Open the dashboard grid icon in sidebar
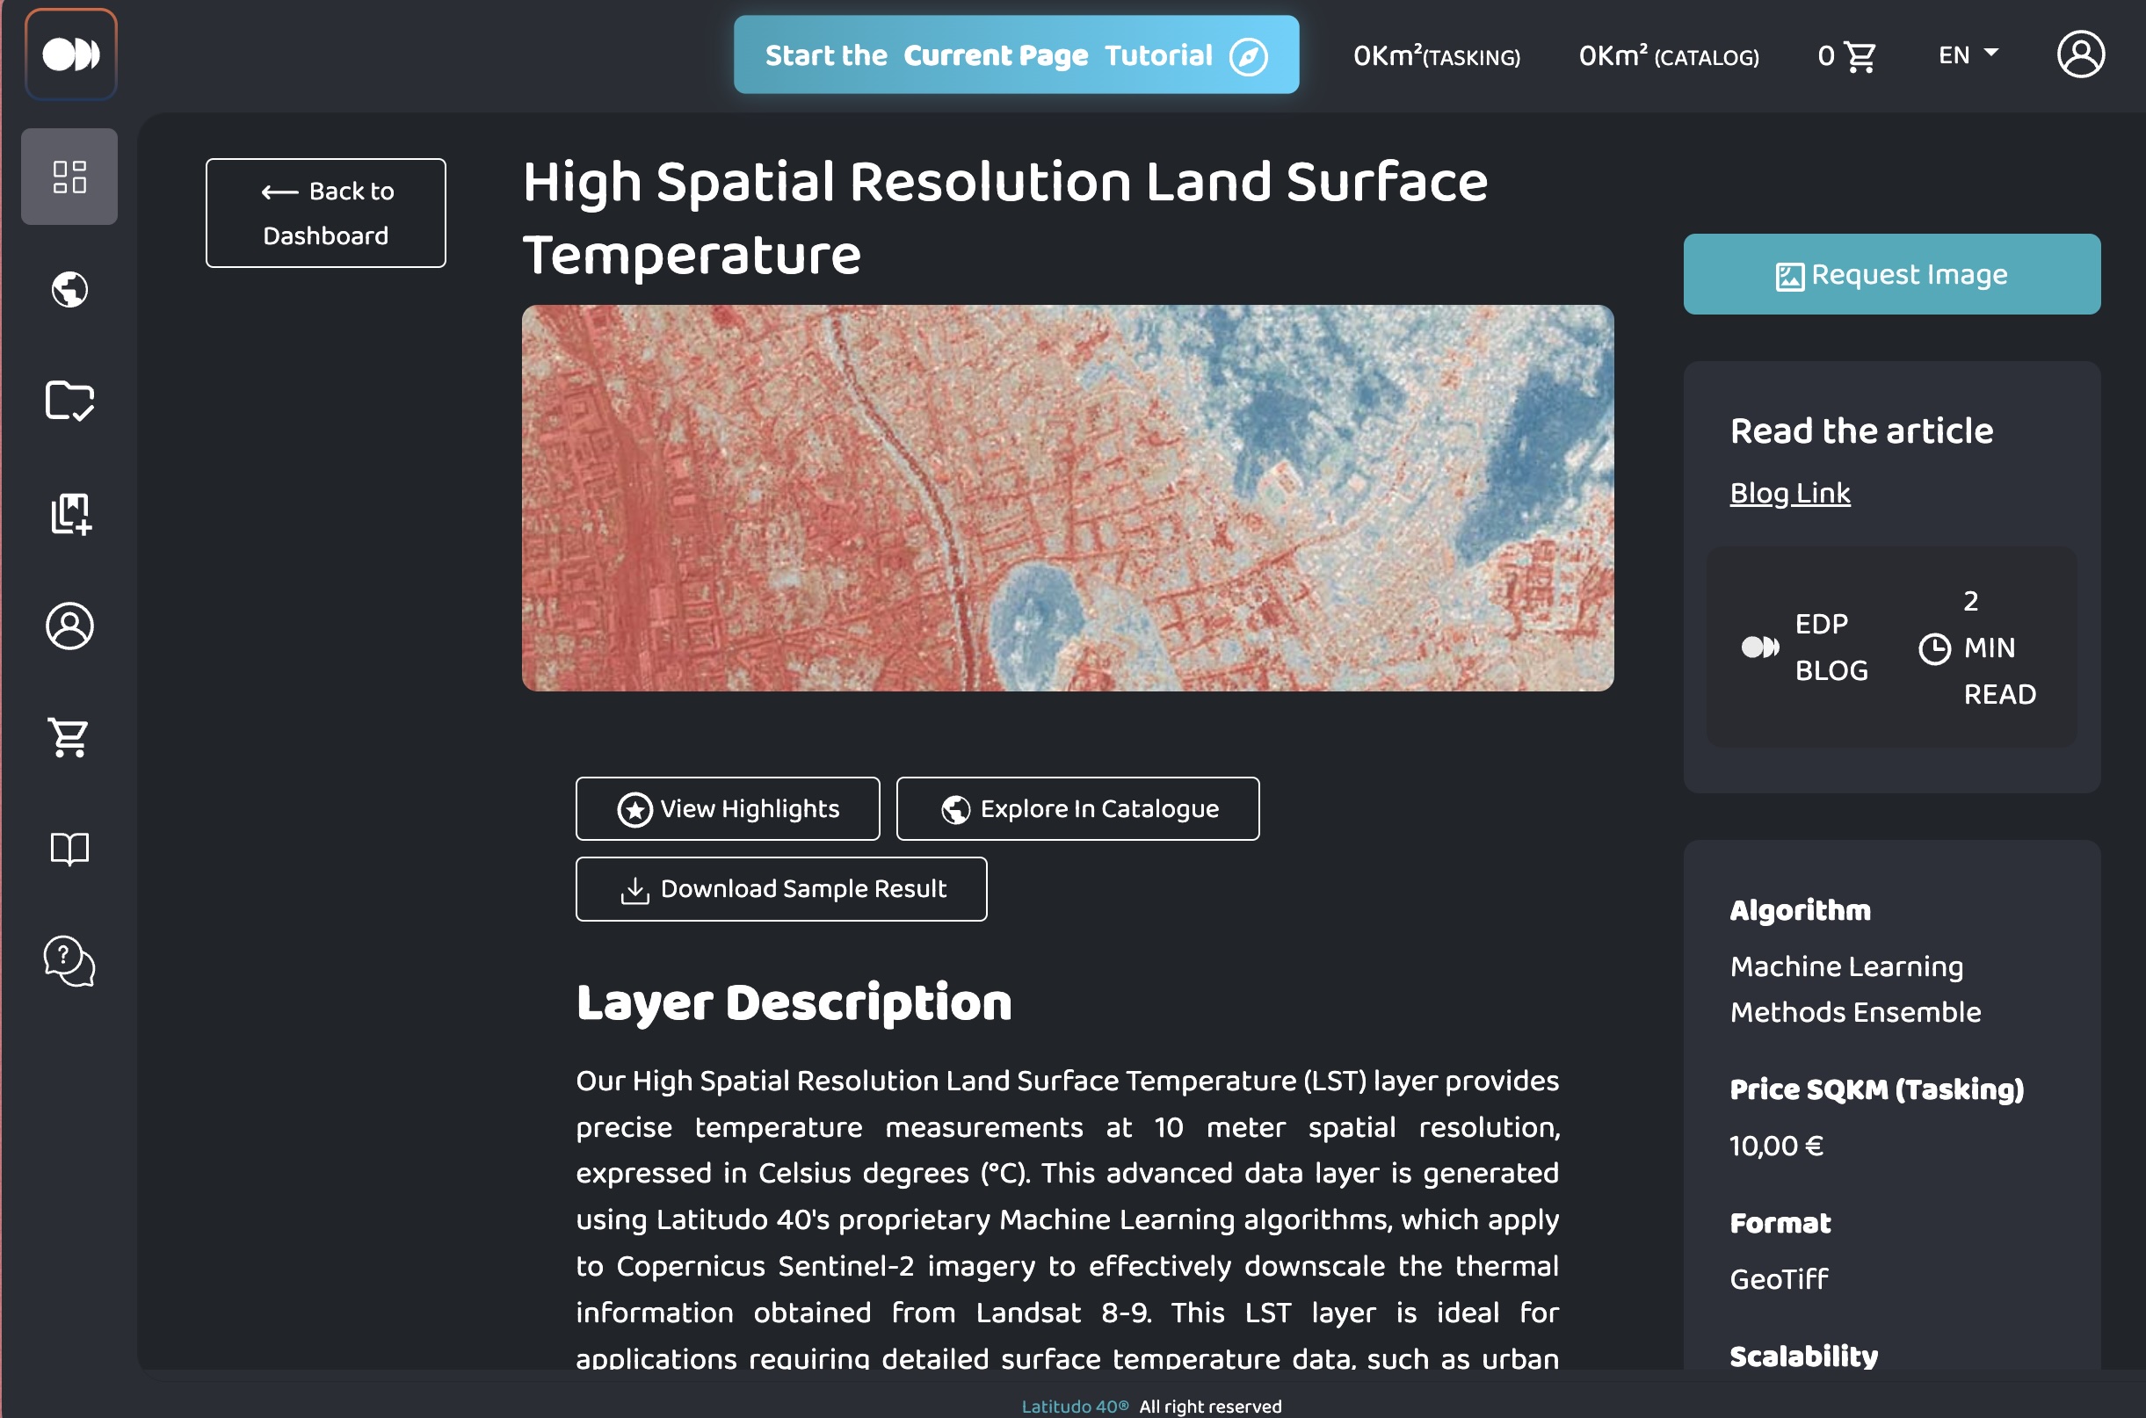The image size is (2146, 1418). tap(69, 177)
